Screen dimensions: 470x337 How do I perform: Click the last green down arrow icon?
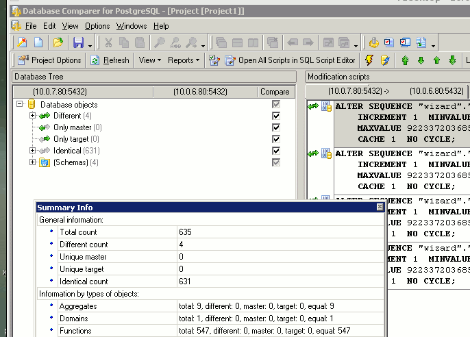[453, 60]
